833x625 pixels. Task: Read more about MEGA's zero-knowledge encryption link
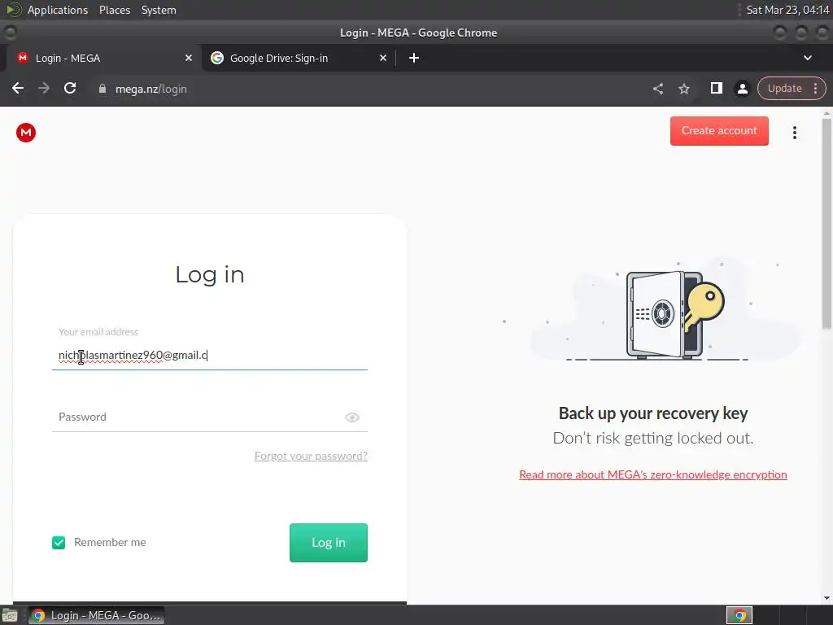point(653,474)
